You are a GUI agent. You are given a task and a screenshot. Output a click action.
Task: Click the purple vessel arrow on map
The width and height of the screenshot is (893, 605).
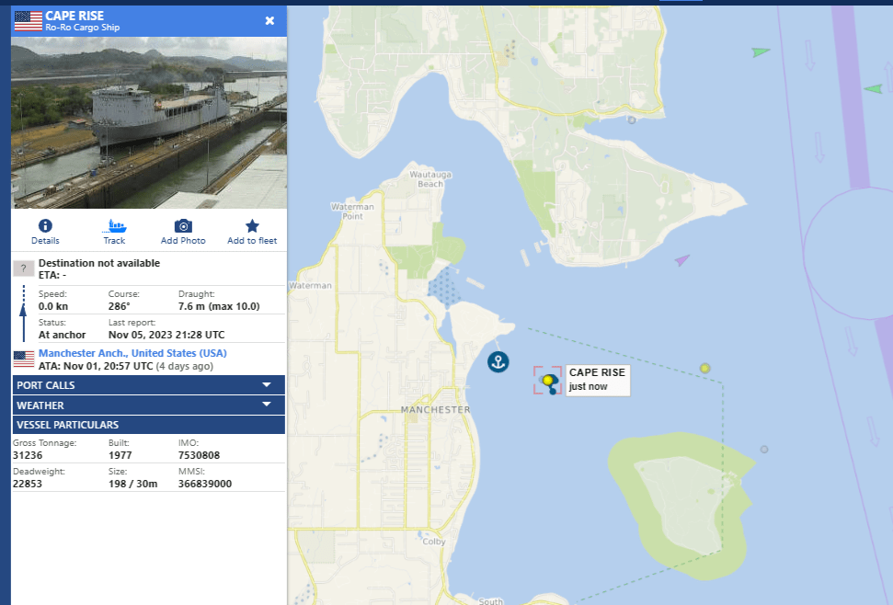tap(681, 261)
